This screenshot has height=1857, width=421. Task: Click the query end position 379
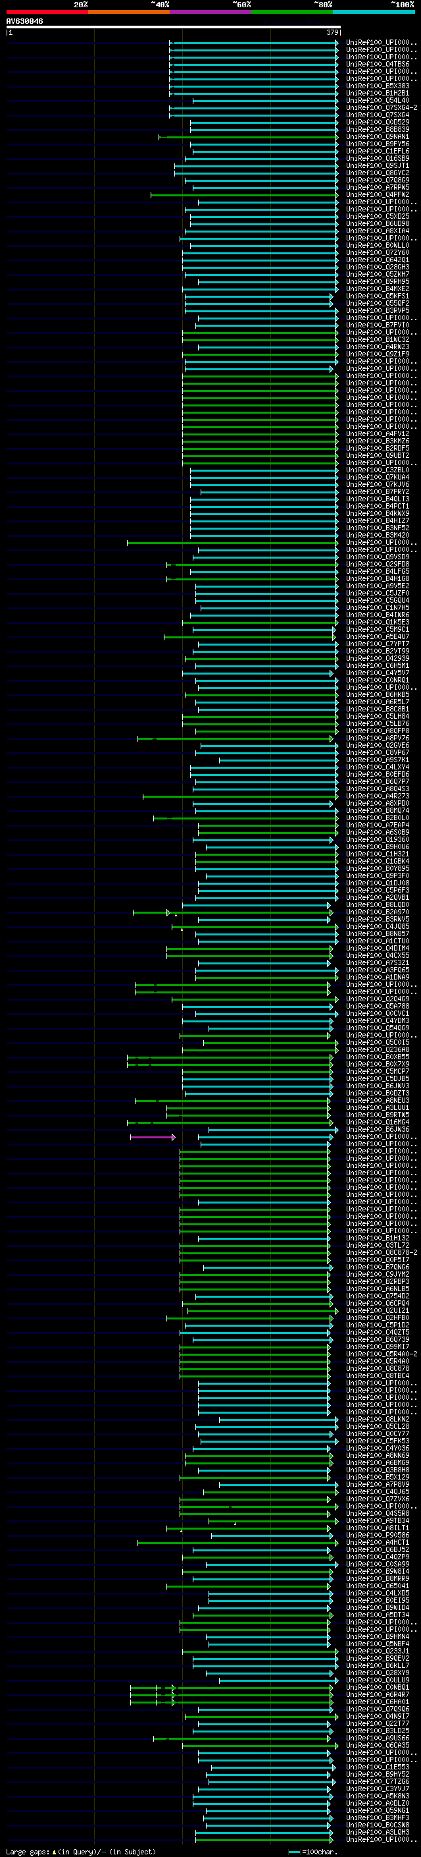[332, 32]
